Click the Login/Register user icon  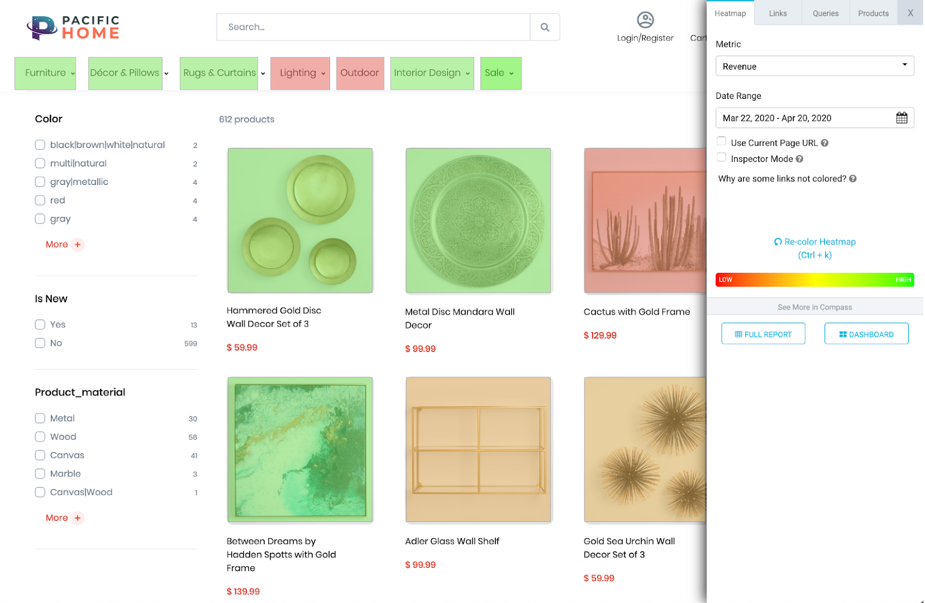pos(645,20)
